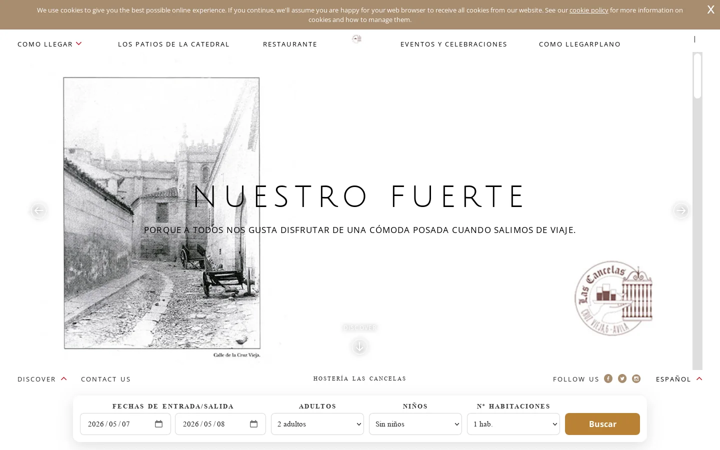This screenshot has height=450, width=720.
Task: Open the Facebook page icon
Action: 608,378
